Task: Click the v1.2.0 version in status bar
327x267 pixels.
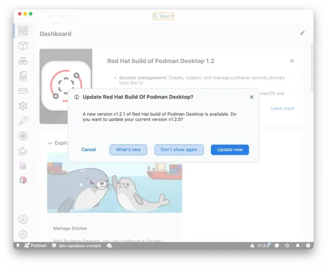Action: click(x=263, y=246)
